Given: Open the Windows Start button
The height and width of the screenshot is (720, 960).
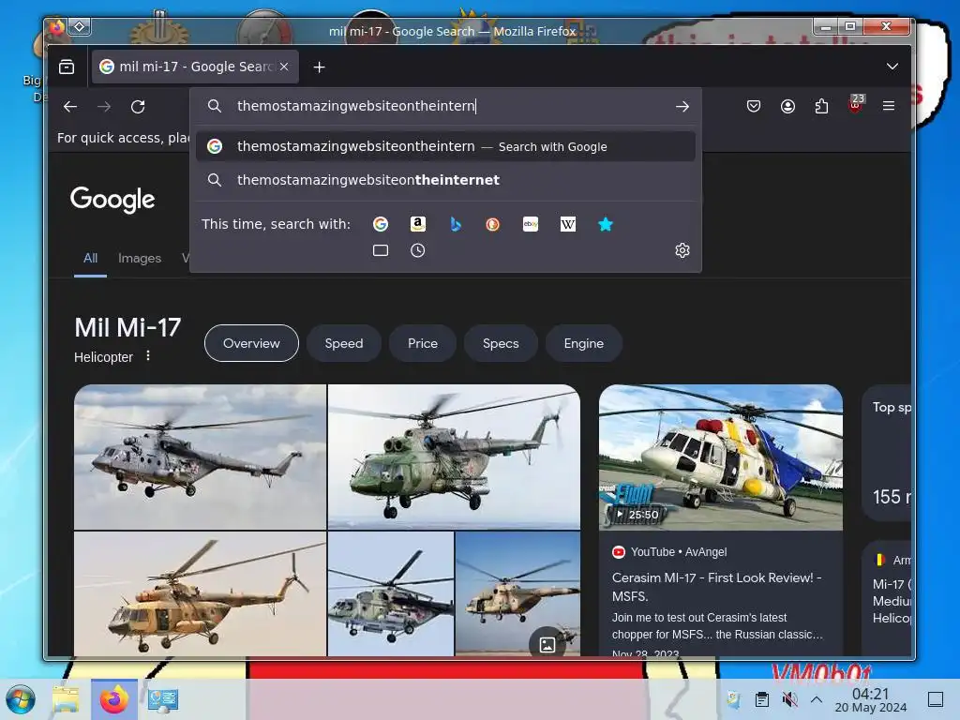Looking at the screenshot, I should pos(21,699).
